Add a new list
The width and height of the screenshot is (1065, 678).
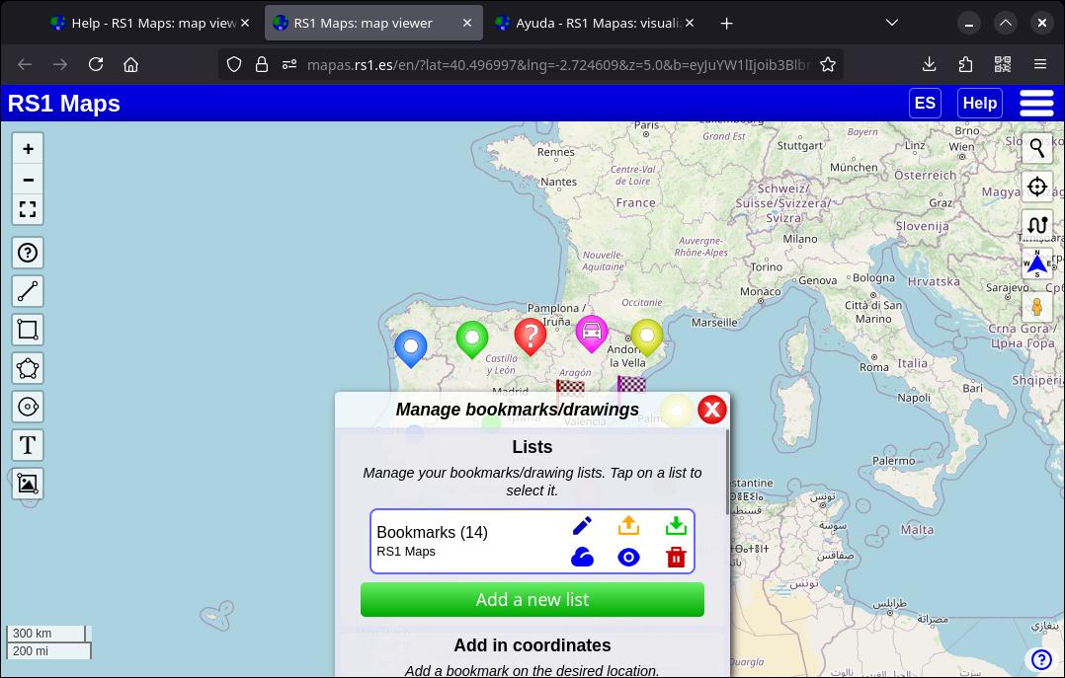coord(532,600)
